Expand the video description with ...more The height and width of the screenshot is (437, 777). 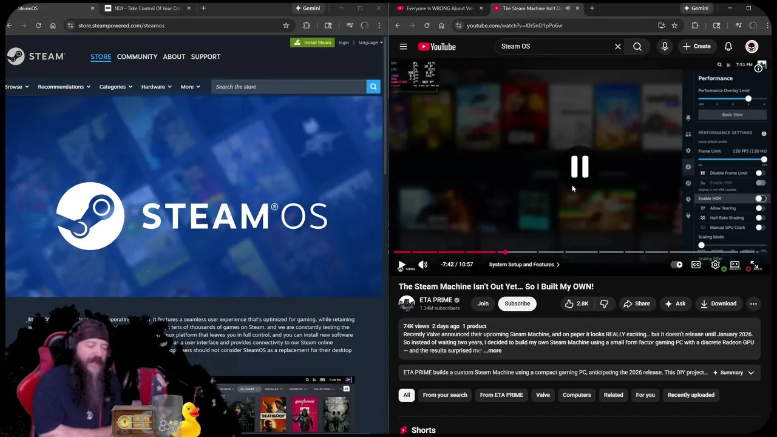coord(492,350)
